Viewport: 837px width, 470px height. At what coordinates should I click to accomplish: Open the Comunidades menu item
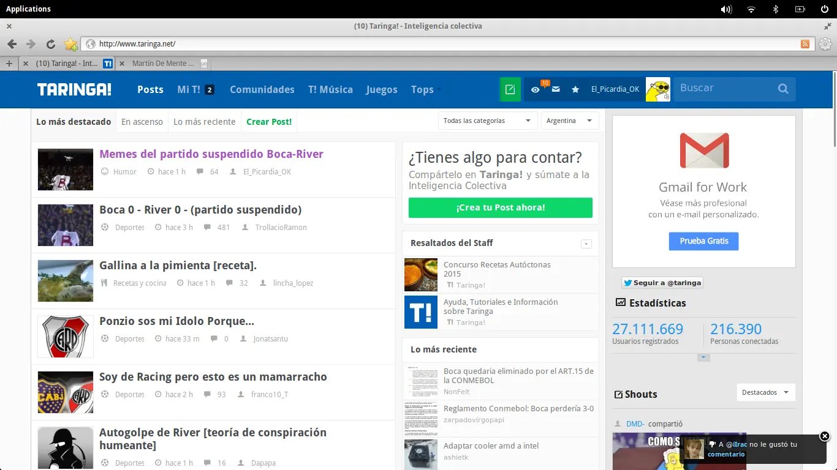click(x=262, y=89)
